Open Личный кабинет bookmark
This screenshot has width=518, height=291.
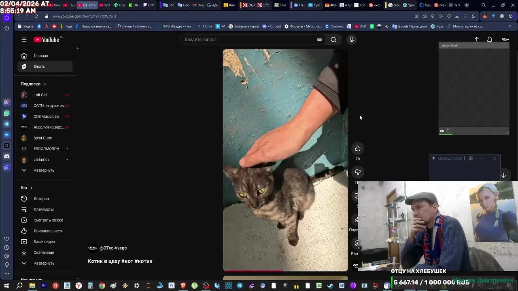pos(134,26)
